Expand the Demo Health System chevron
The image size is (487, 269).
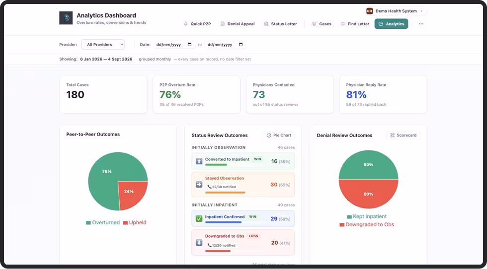pyautogui.click(x=421, y=11)
